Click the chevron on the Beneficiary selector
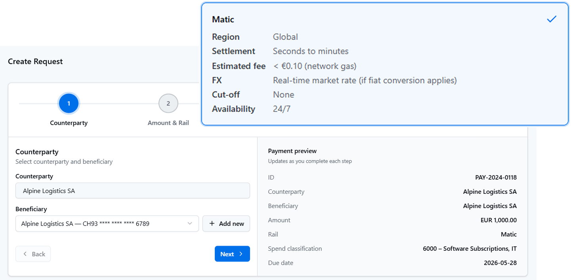Viewport: 571px width, 280px height. 190,223
